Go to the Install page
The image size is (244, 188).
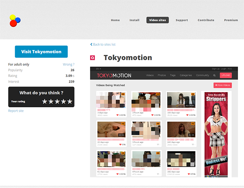134,20
